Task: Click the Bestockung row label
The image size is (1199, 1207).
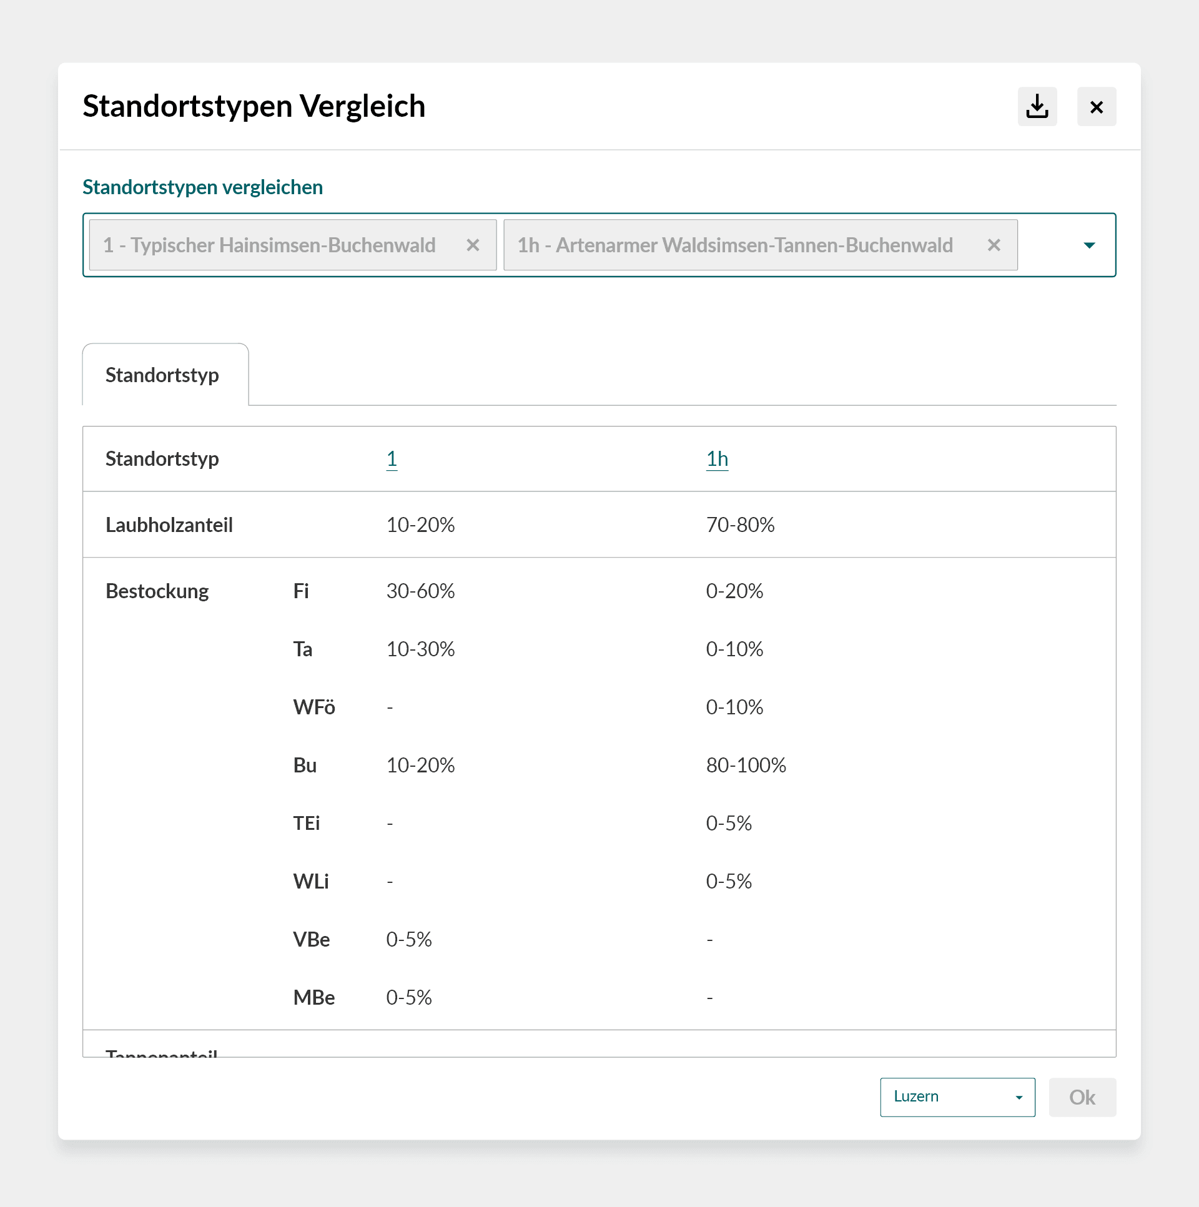Action: [157, 591]
